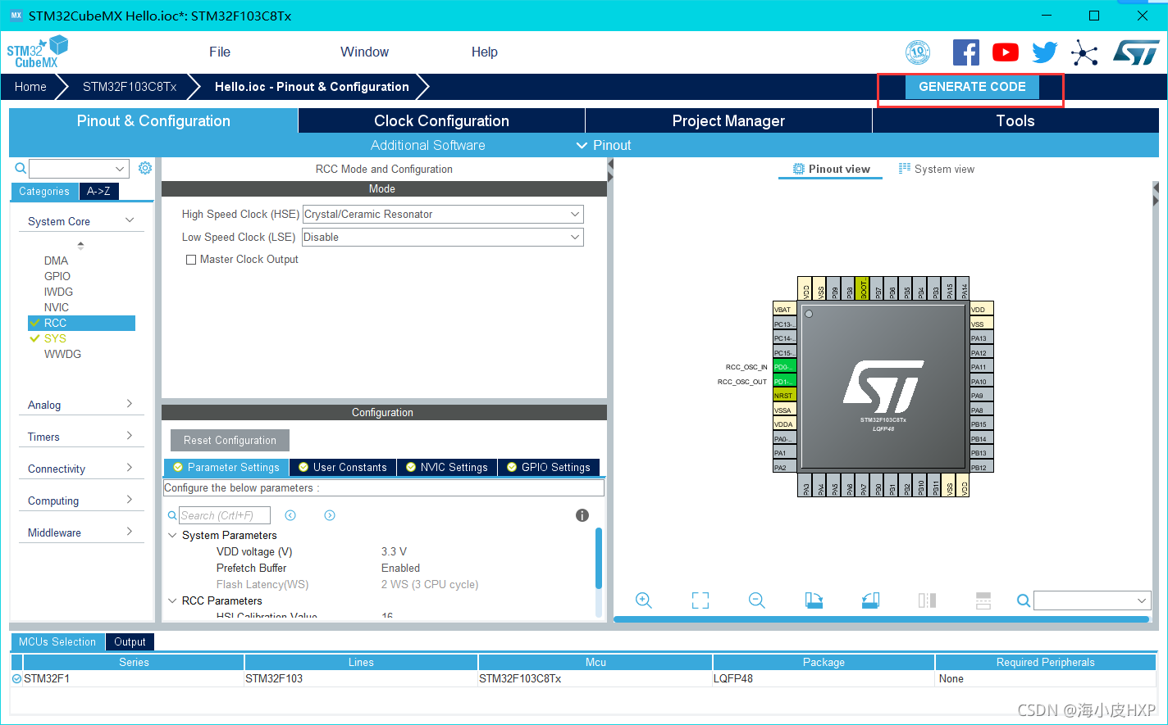Switch to Tools tab
1168x725 pixels.
pyautogui.click(x=1015, y=120)
